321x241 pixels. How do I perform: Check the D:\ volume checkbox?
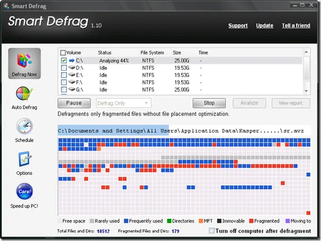(64, 67)
